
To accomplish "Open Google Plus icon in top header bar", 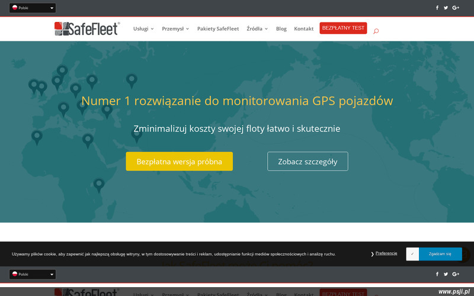I will (x=456, y=8).
